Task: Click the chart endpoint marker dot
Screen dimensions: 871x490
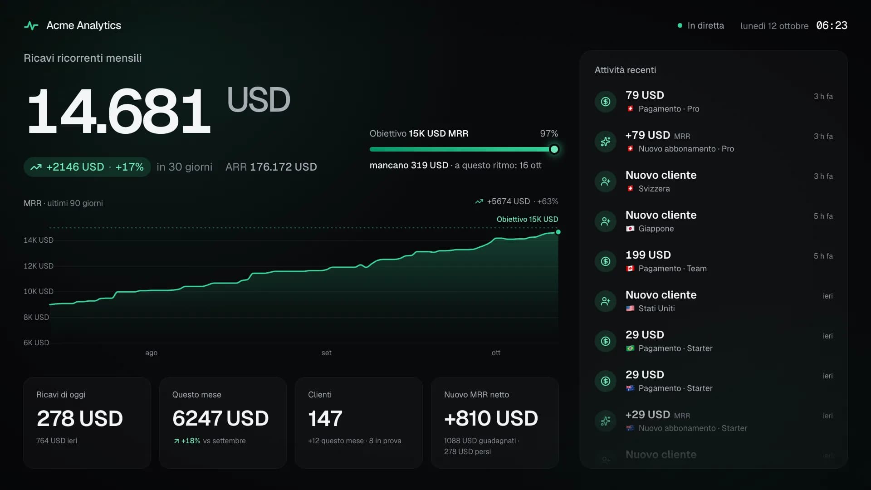Action: pos(558,232)
